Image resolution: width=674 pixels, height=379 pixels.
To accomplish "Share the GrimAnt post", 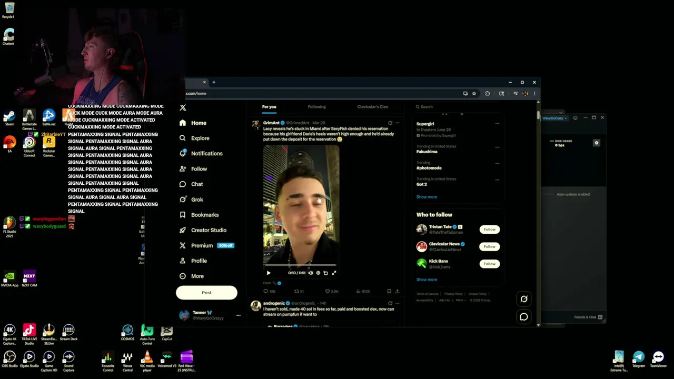I will [397, 291].
